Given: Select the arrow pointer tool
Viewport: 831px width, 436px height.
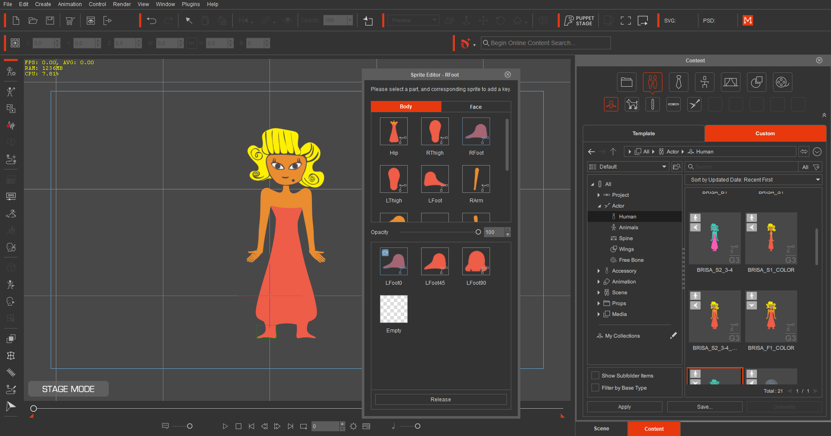Looking at the screenshot, I should [189, 20].
